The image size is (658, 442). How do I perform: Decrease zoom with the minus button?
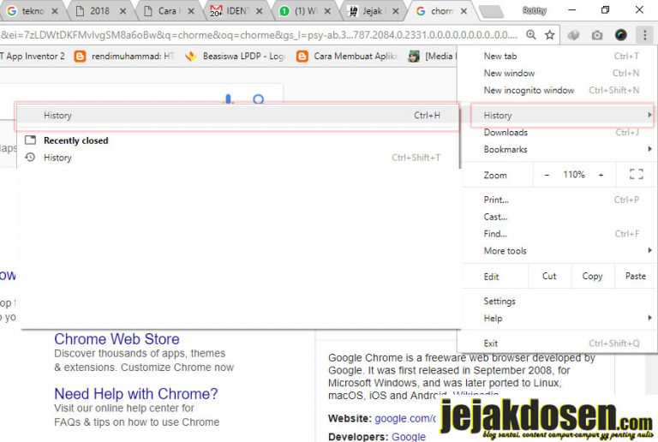tap(547, 175)
